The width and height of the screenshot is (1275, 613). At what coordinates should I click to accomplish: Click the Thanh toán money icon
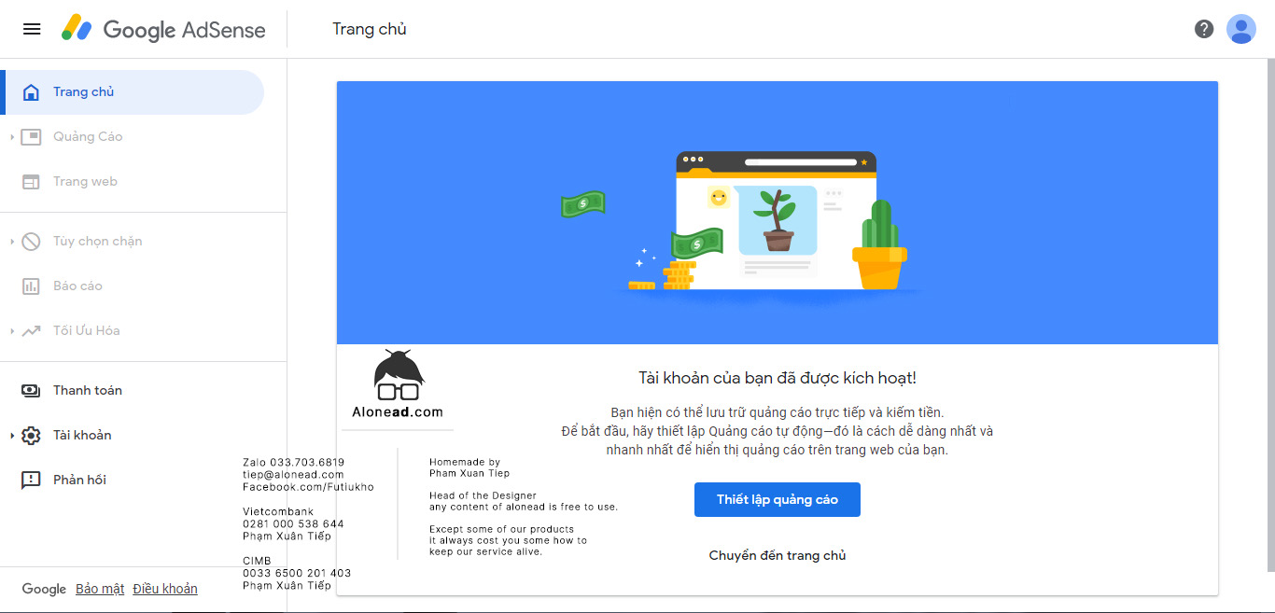[x=31, y=391]
